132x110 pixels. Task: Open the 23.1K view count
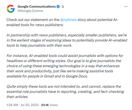(45, 105)
